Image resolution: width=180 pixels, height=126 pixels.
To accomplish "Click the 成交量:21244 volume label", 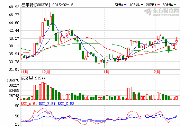I will tap(33, 78).
